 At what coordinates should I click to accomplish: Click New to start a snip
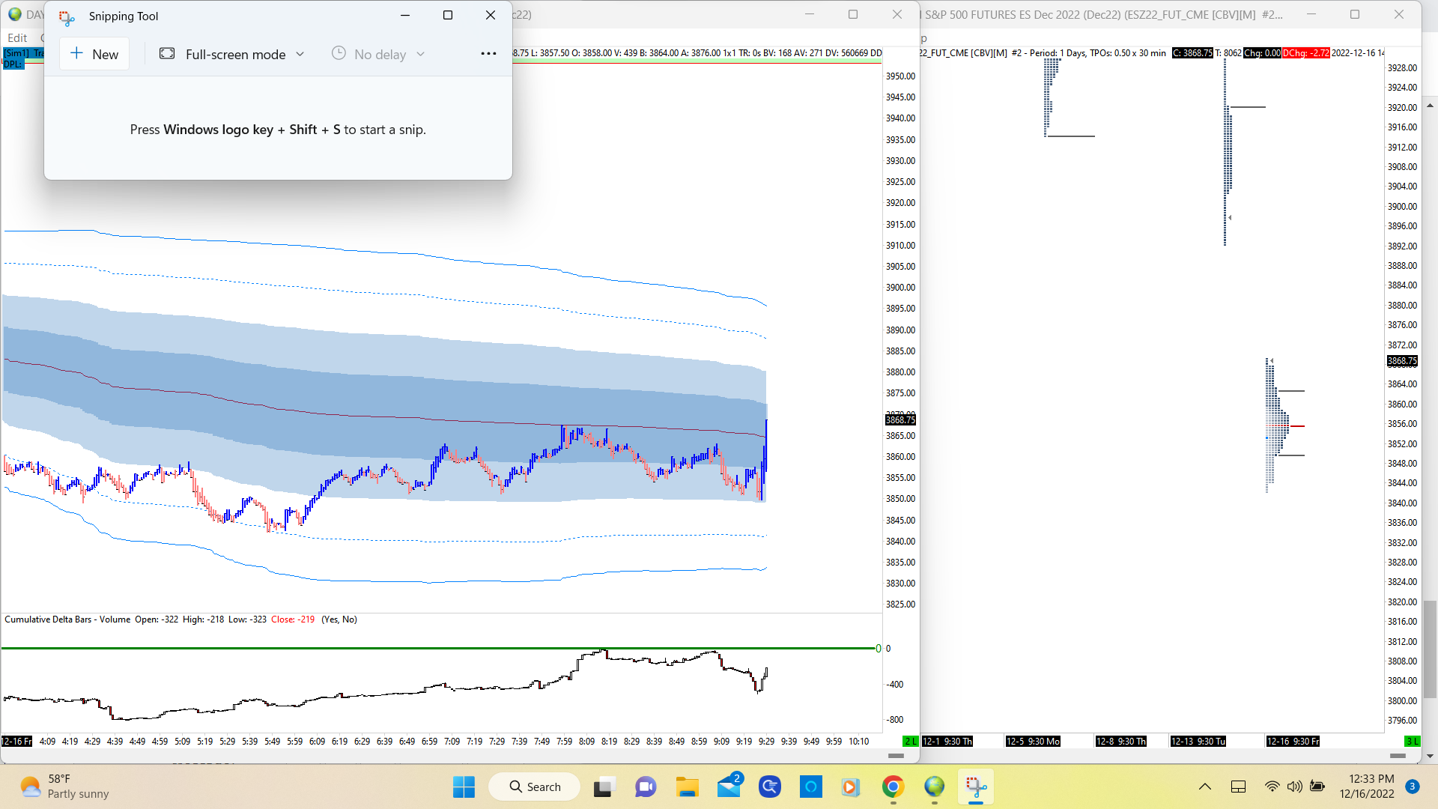tap(94, 54)
